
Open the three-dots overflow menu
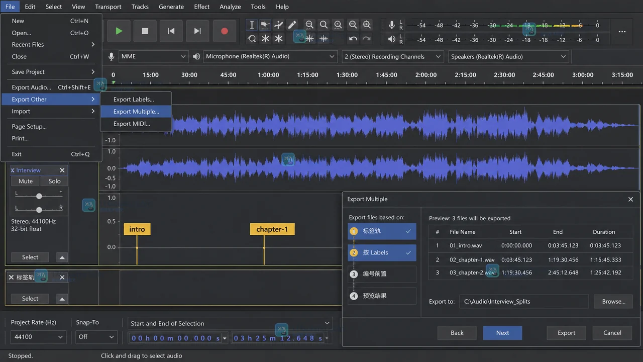(x=622, y=32)
